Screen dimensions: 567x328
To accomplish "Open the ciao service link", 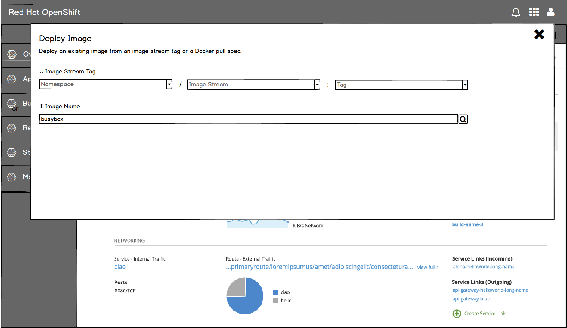I will coord(120,267).
